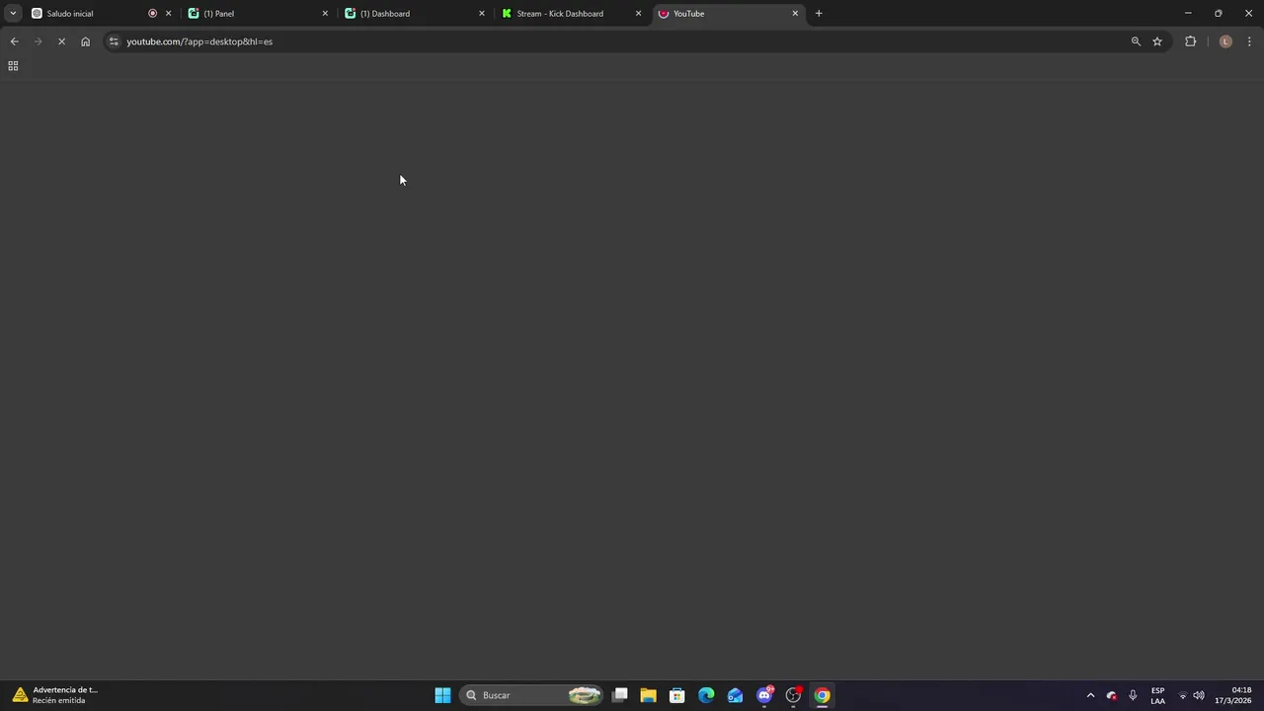Switch to the (1) Dashboard tab
Viewport: 1264px width, 711px height.
pyautogui.click(x=415, y=14)
